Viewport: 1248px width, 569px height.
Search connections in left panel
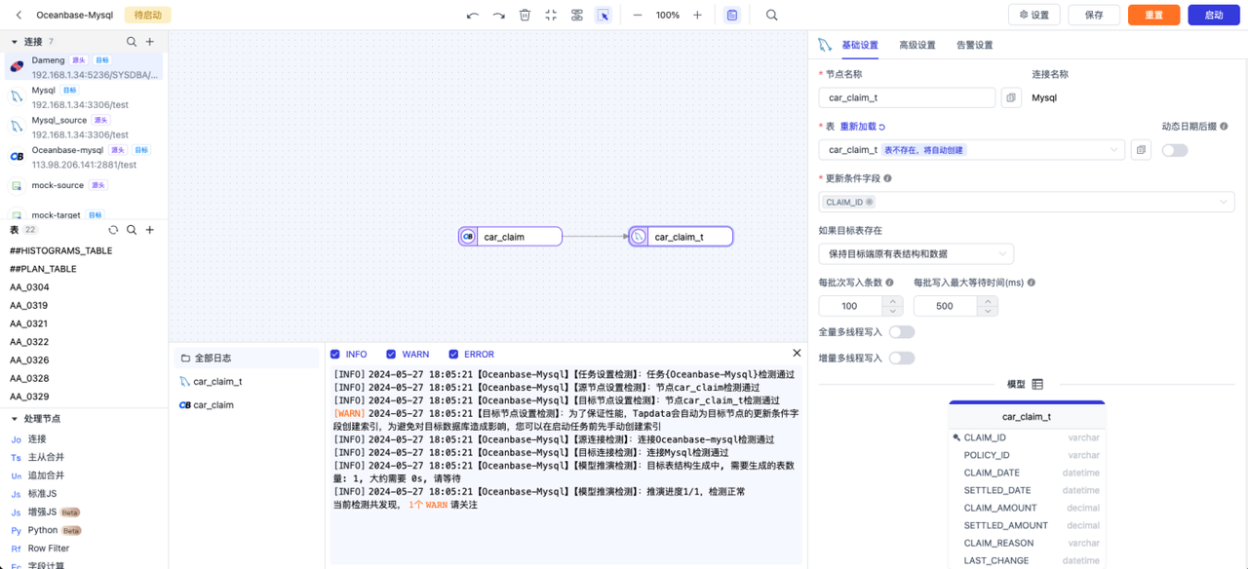[132, 42]
